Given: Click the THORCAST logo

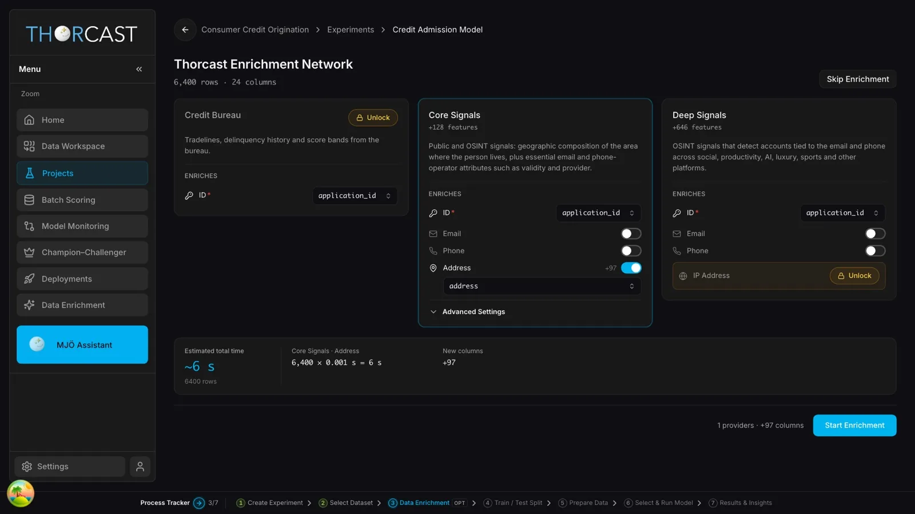Looking at the screenshot, I should pos(82,34).
